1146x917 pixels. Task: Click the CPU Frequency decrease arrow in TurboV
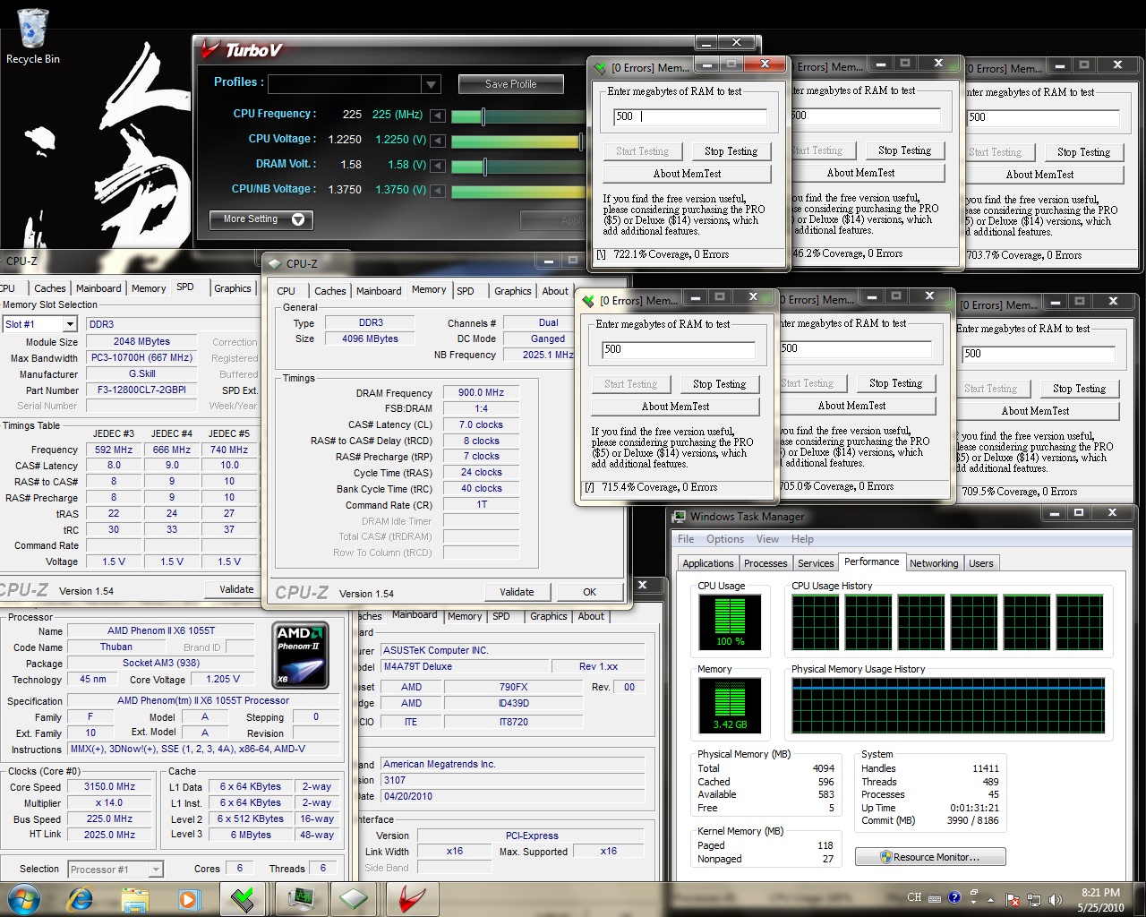pyautogui.click(x=438, y=116)
